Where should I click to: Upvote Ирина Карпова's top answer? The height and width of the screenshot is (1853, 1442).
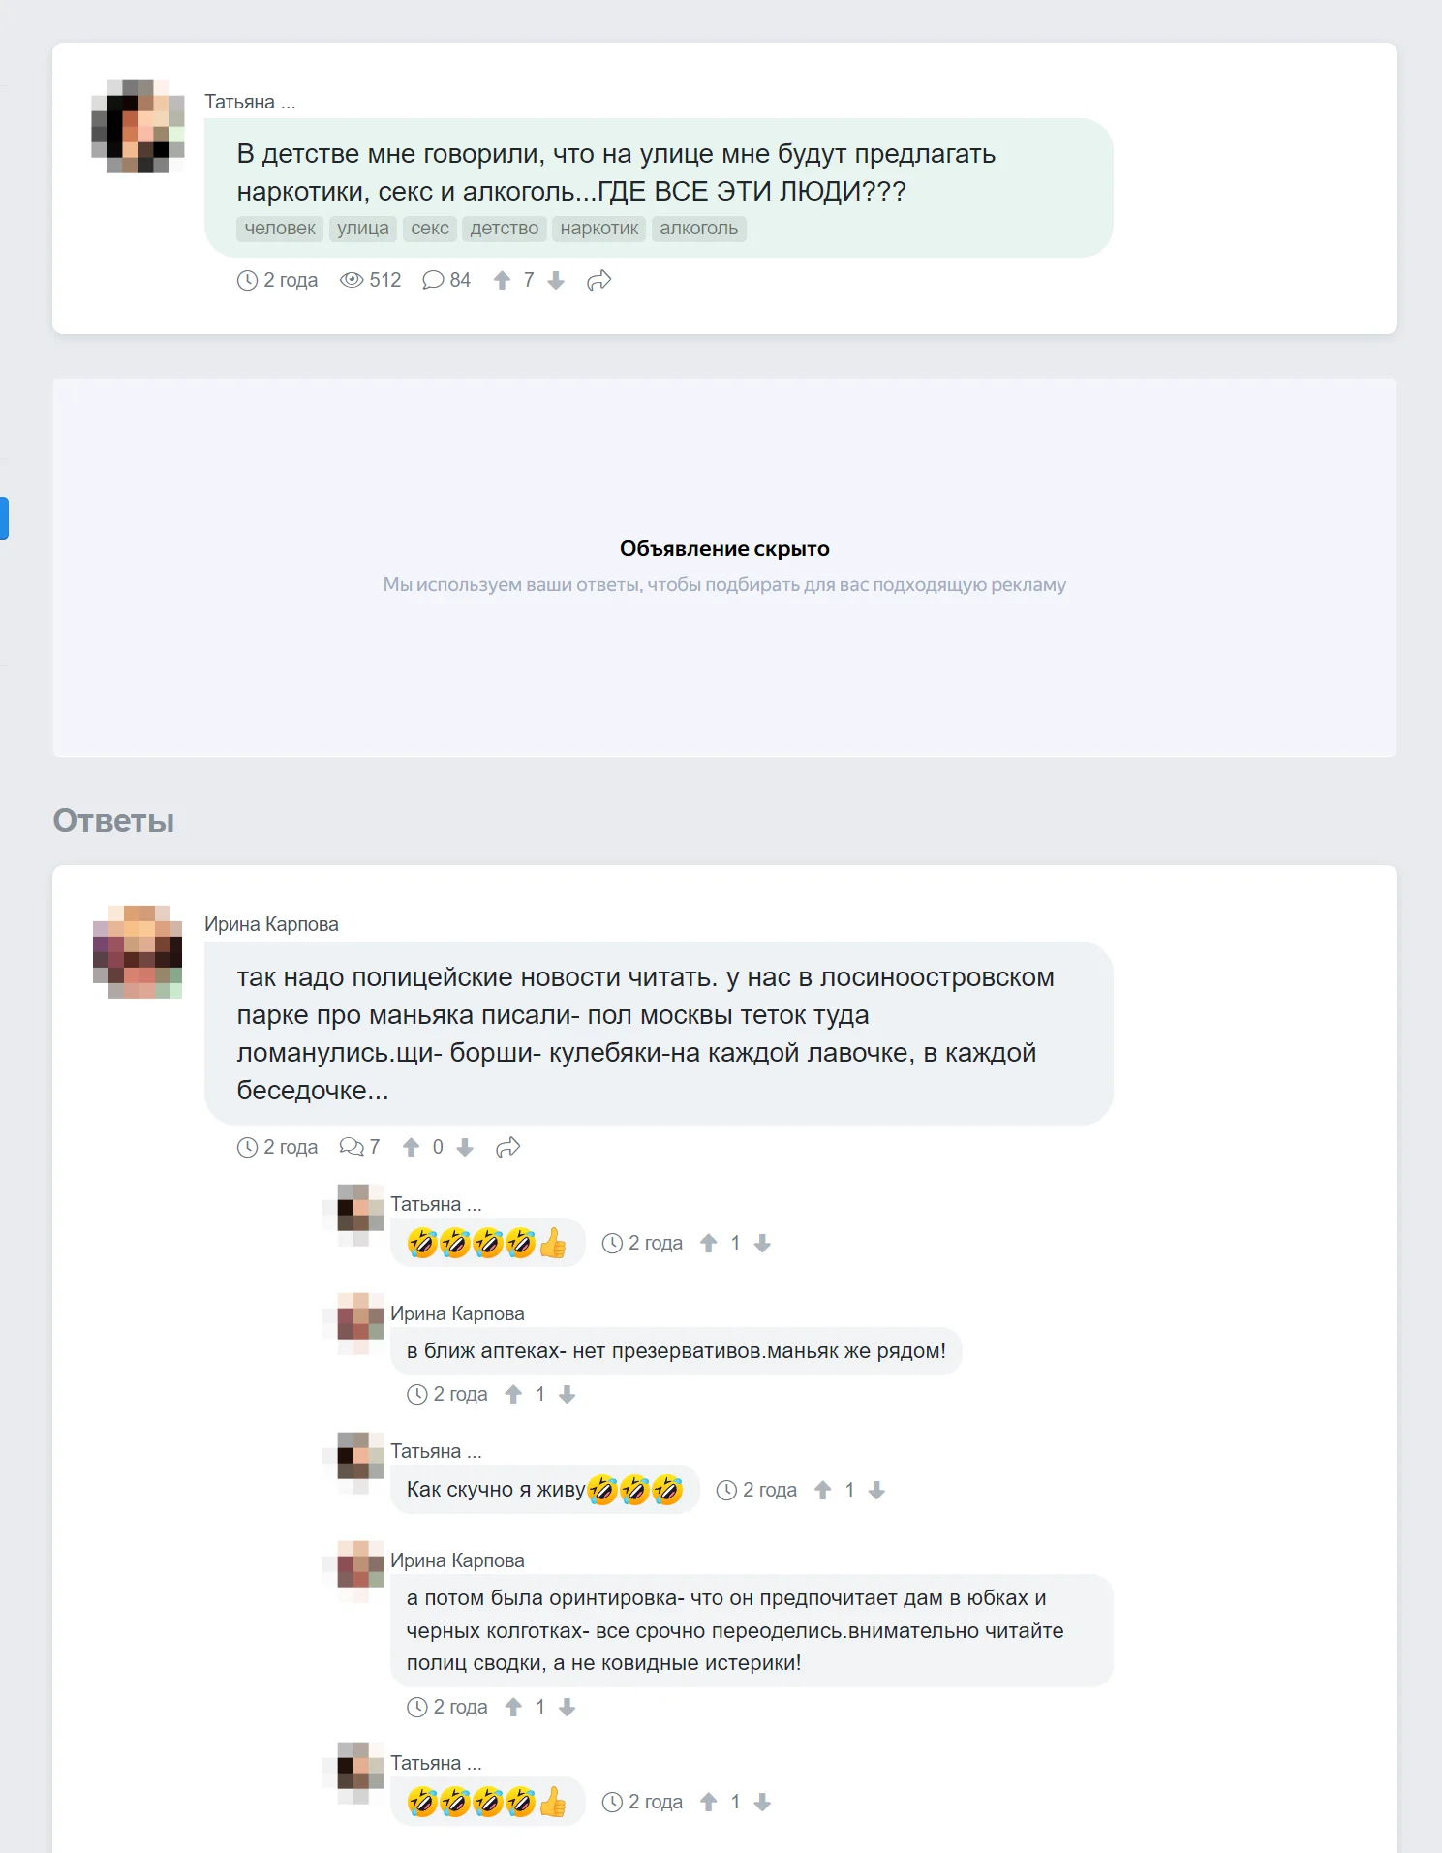pyautogui.click(x=411, y=1148)
